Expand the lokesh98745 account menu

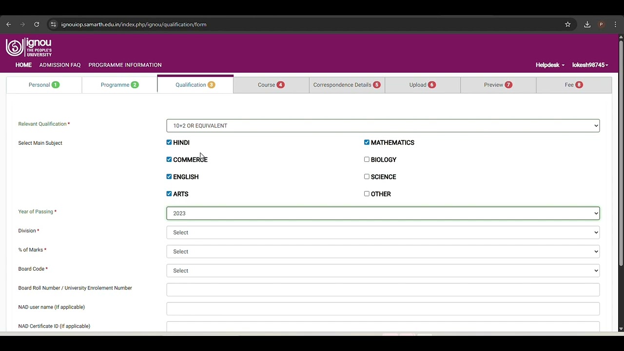coord(590,65)
